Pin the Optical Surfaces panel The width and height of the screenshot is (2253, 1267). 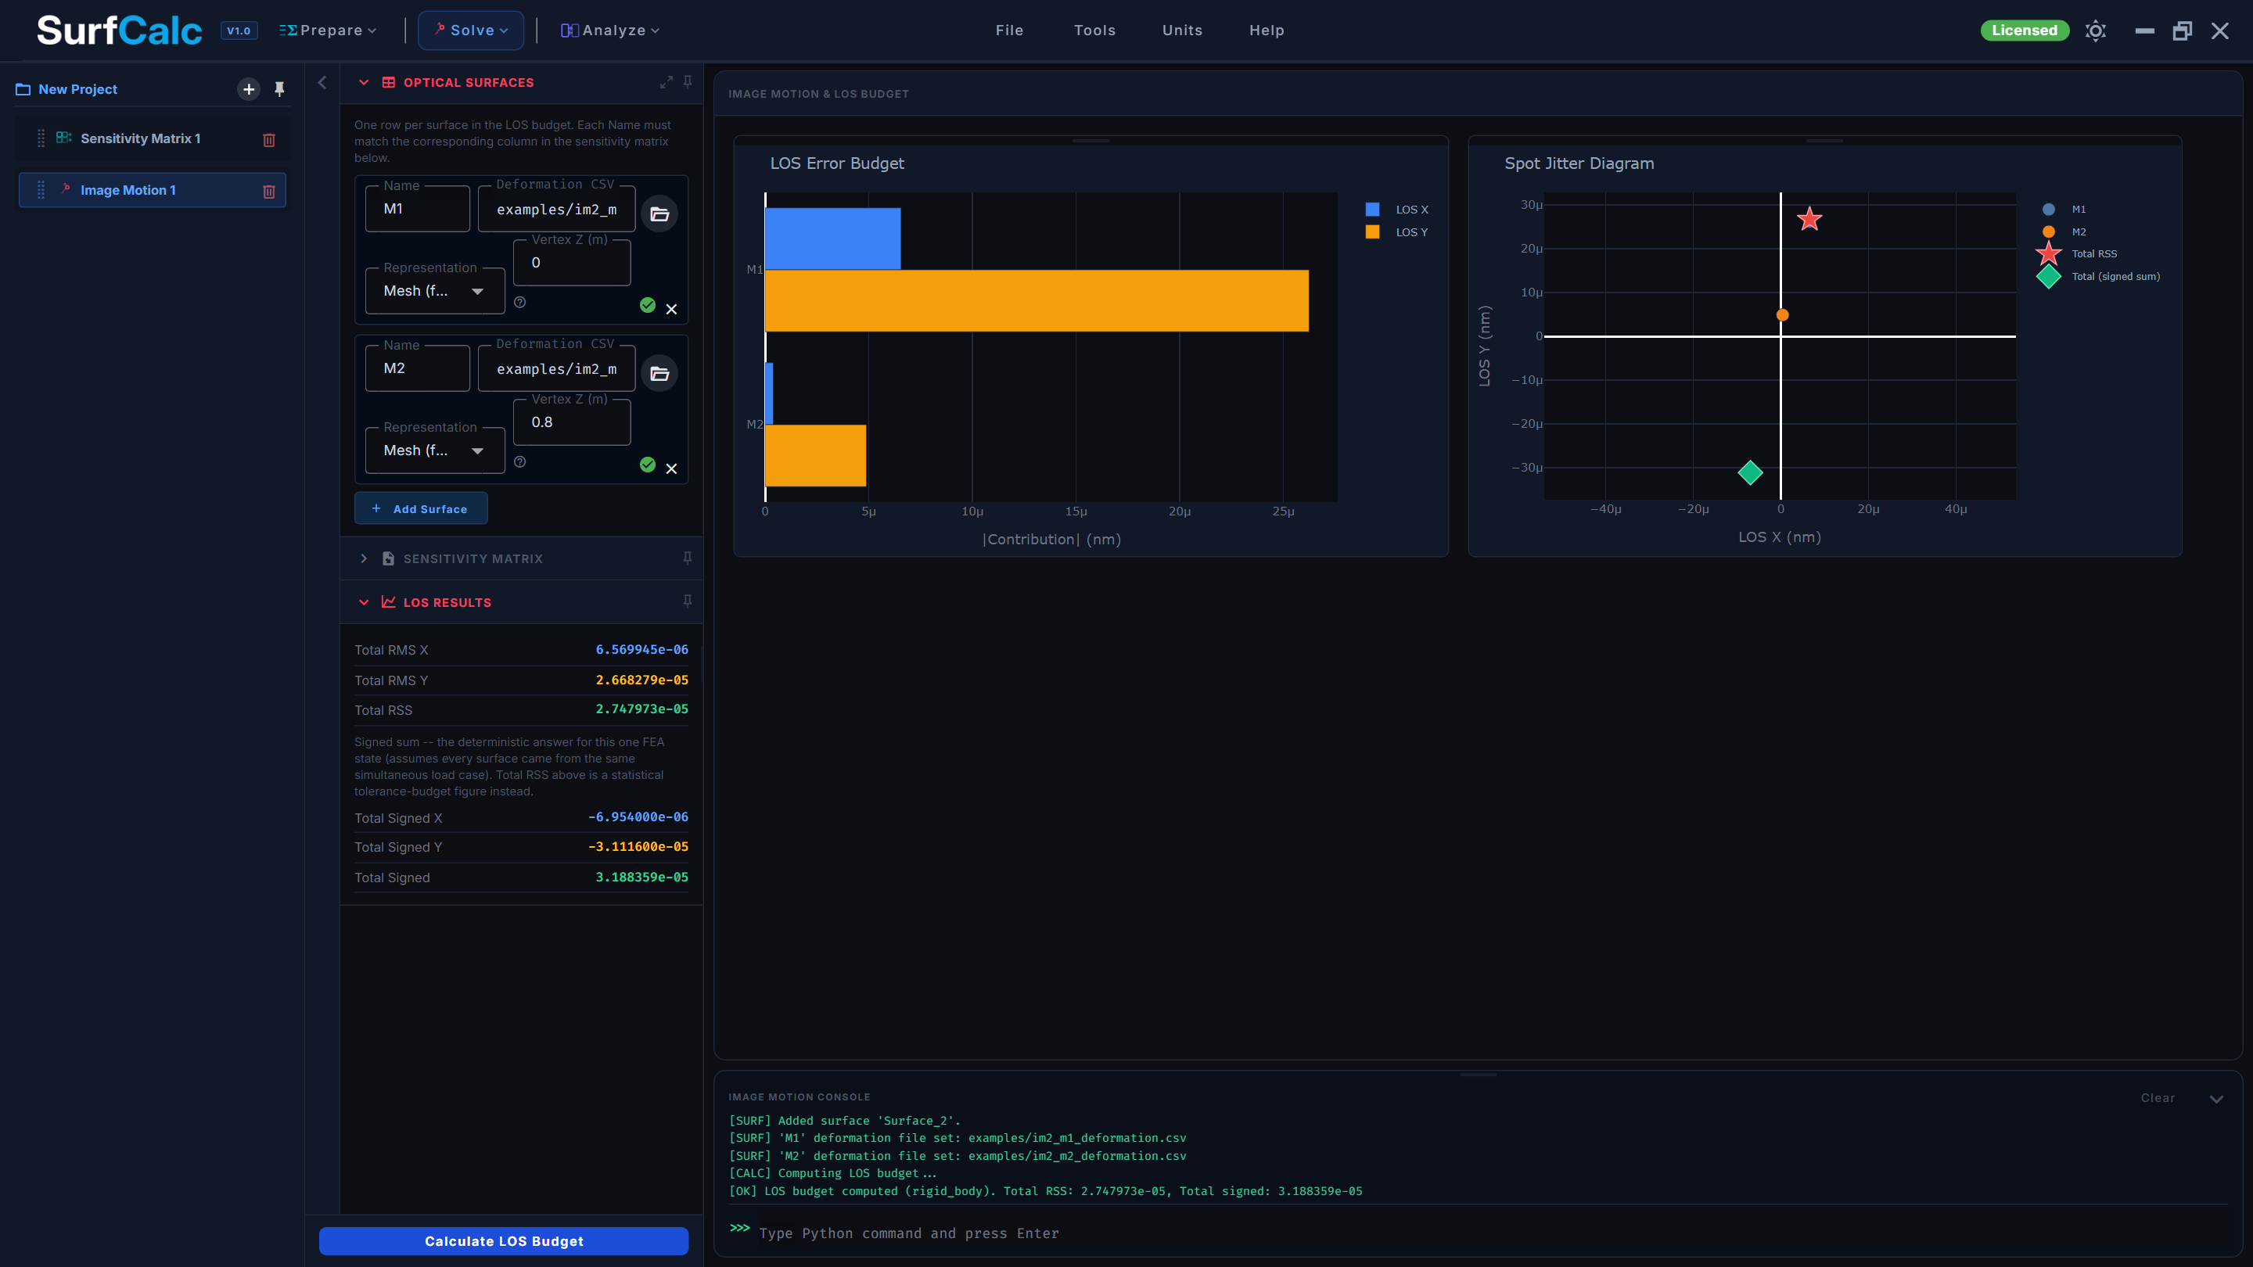tap(688, 82)
